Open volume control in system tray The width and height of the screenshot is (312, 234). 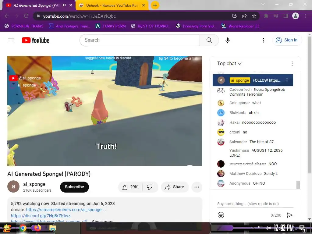268,228
